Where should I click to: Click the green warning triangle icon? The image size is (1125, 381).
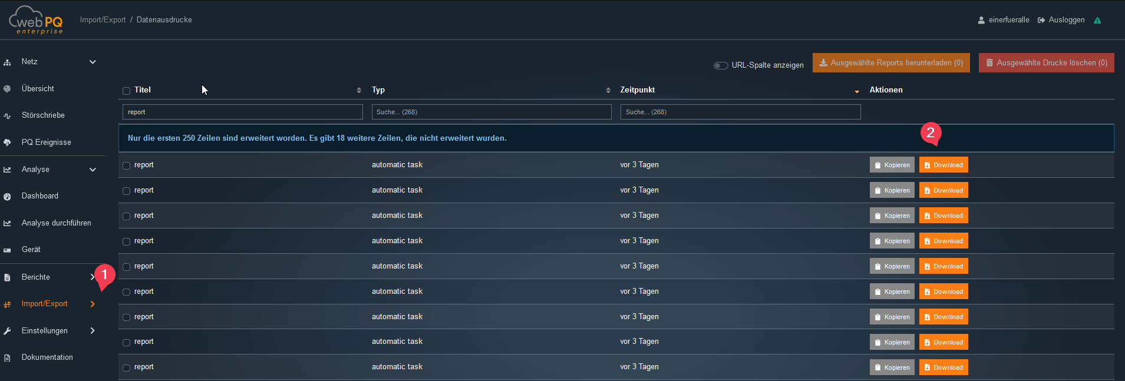coord(1097,20)
